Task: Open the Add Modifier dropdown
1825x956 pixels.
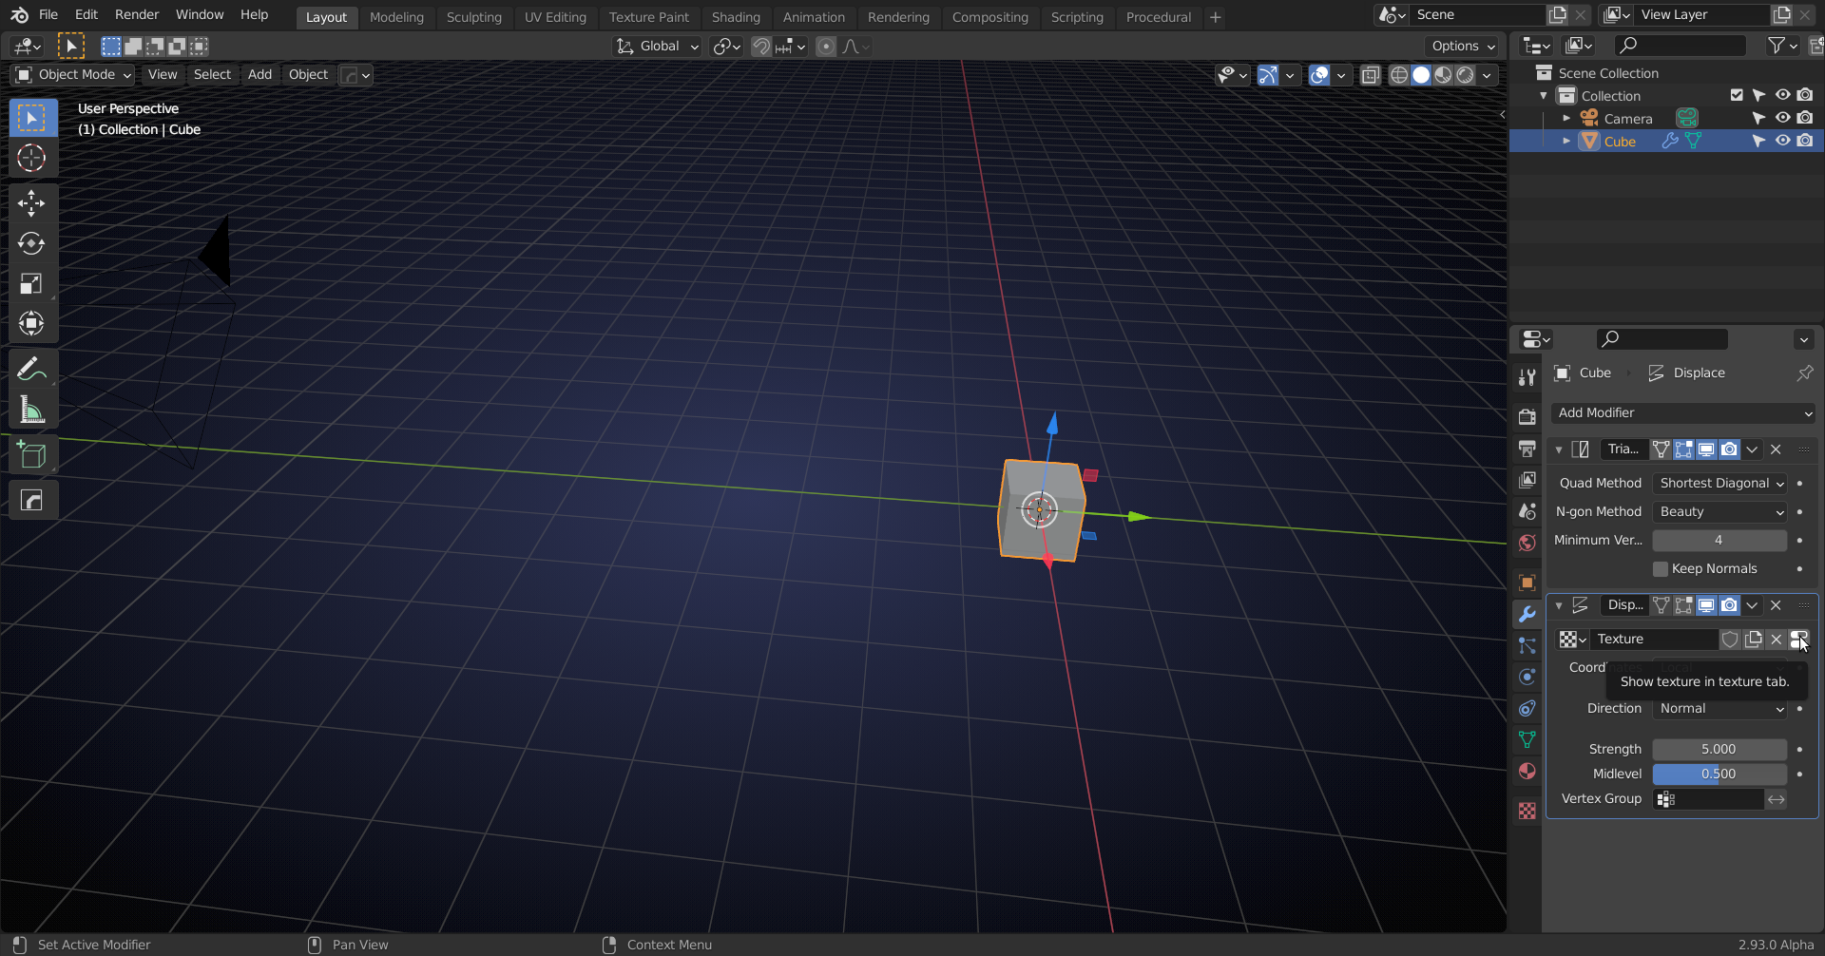Action: pos(1683,413)
